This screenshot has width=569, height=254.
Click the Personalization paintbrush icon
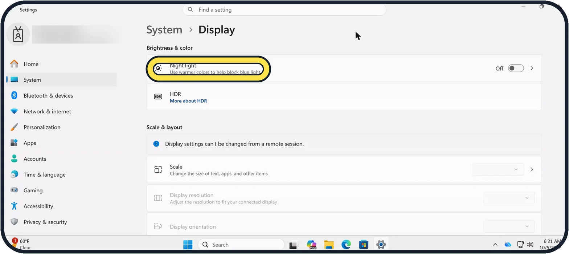click(x=14, y=127)
